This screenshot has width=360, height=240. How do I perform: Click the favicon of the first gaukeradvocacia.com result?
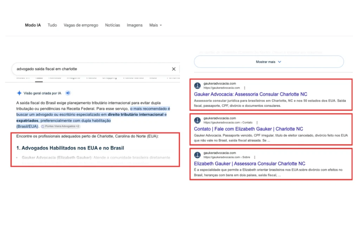(198, 86)
